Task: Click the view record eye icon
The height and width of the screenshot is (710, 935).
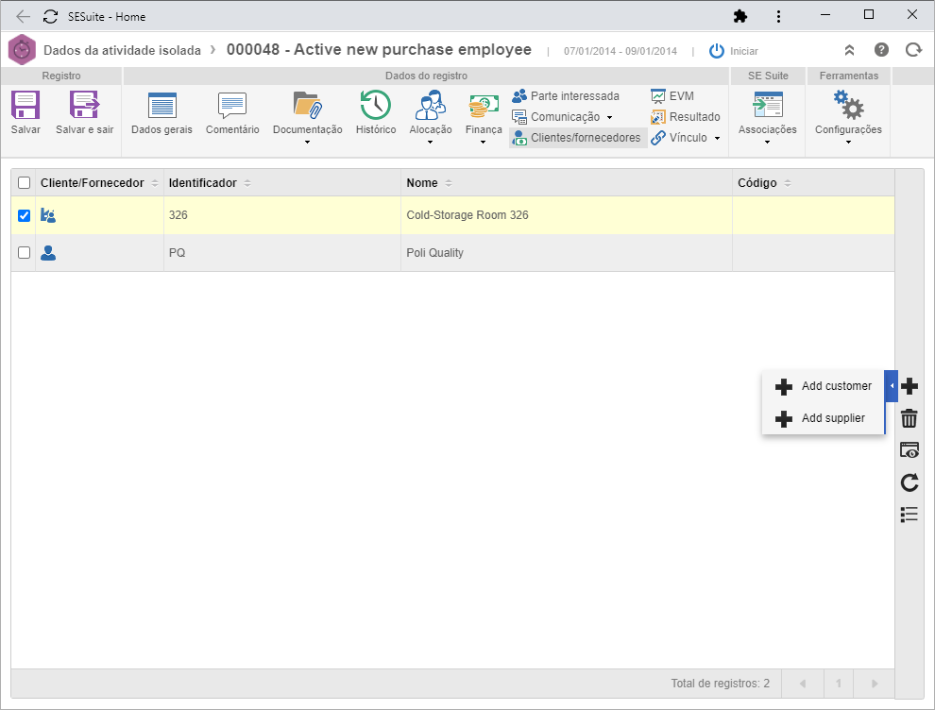Action: (x=909, y=450)
